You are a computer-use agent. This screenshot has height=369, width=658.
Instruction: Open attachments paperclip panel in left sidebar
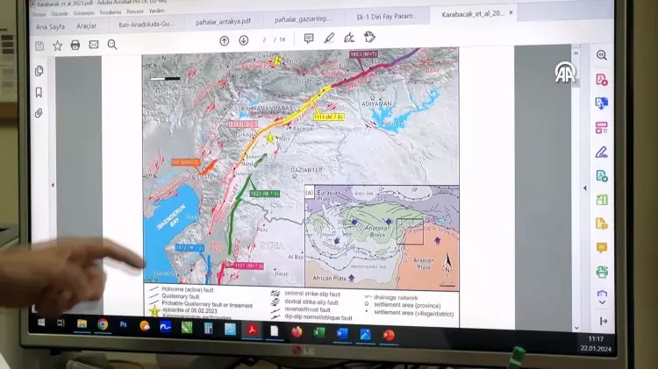coord(39,113)
